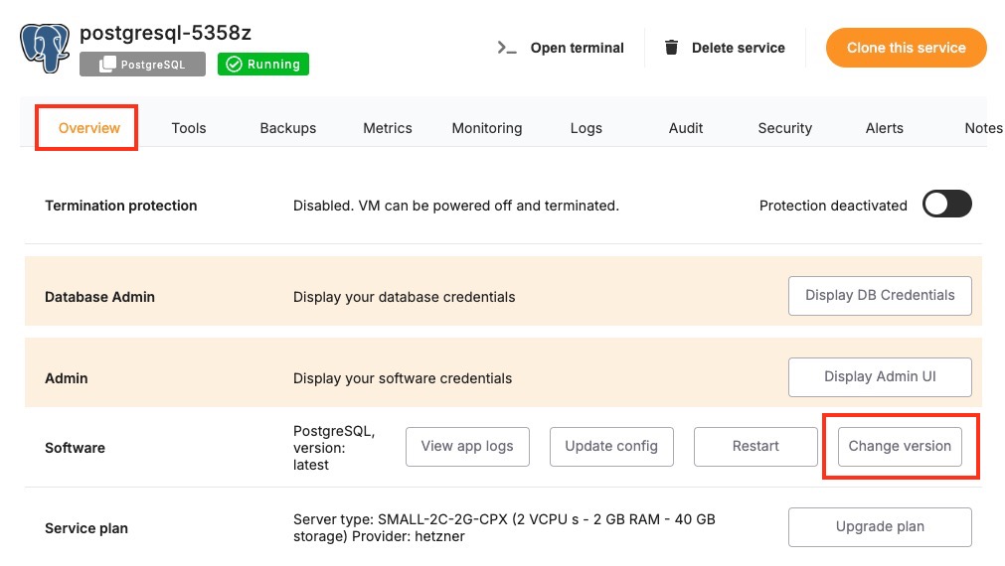
Task: View the Audit tab
Action: [686, 128]
